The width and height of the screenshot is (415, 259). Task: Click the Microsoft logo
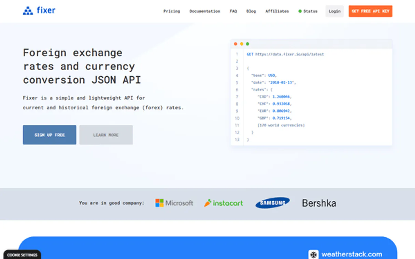click(x=159, y=203)
